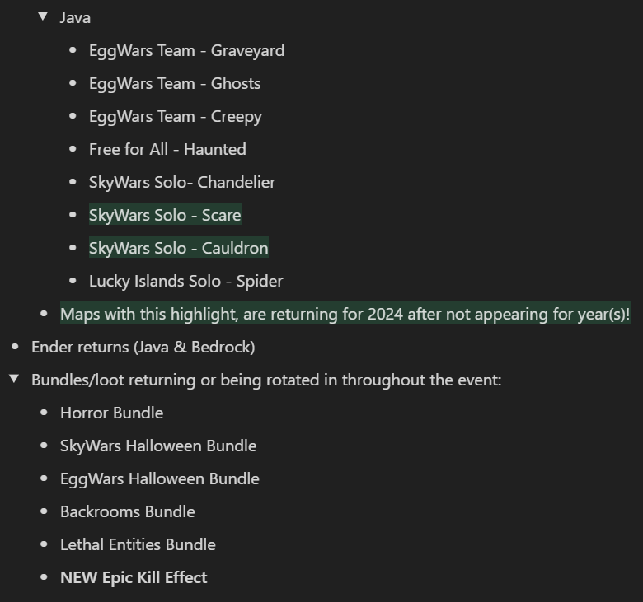Collapse the Bundles/loot returning section
The height and width of the screenshot is (602, 643).
point(14,379)
